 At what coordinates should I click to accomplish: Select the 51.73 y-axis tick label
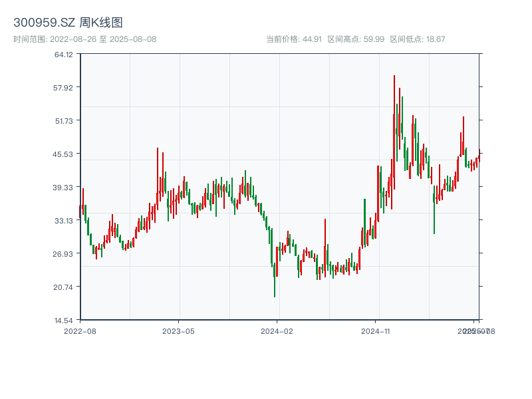click(64, 121)
